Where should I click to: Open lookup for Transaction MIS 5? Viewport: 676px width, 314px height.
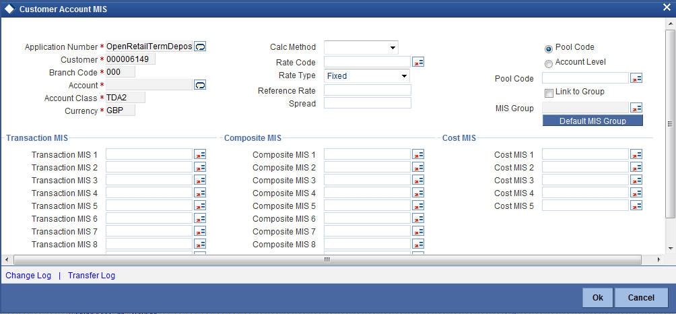coord(200,206)
